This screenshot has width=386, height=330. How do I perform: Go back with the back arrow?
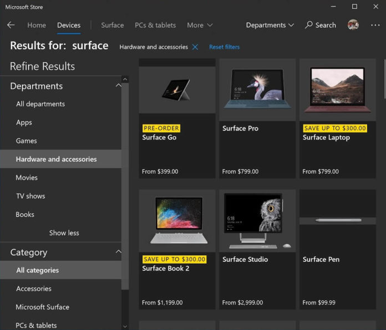coord(11,25)
